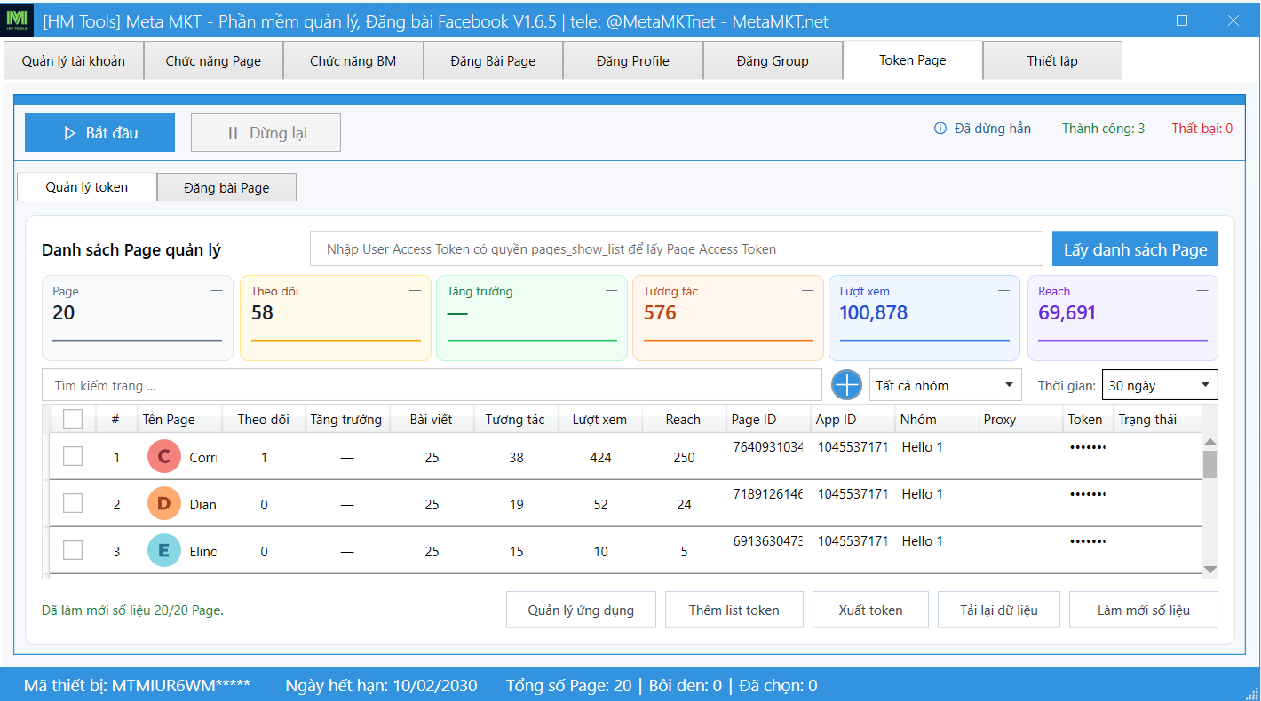1261x701 pixels.
Task: Open the Quản lý tài khoản tab
Action: click(74, 61)
